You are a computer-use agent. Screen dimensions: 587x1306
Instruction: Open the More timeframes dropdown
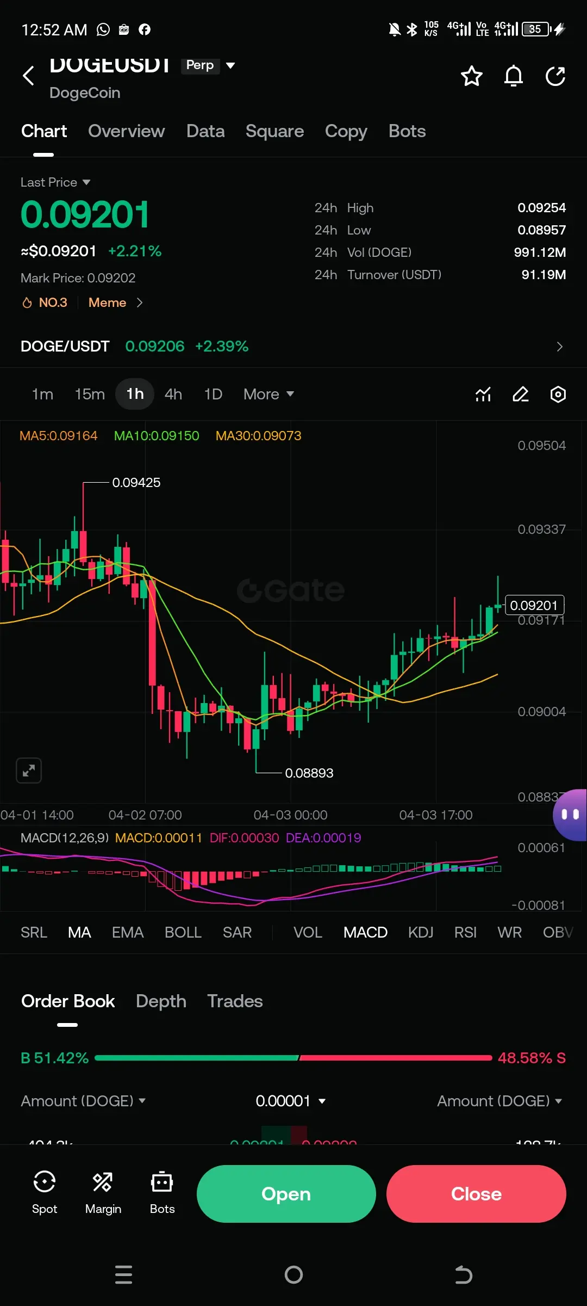click(268, 394)
